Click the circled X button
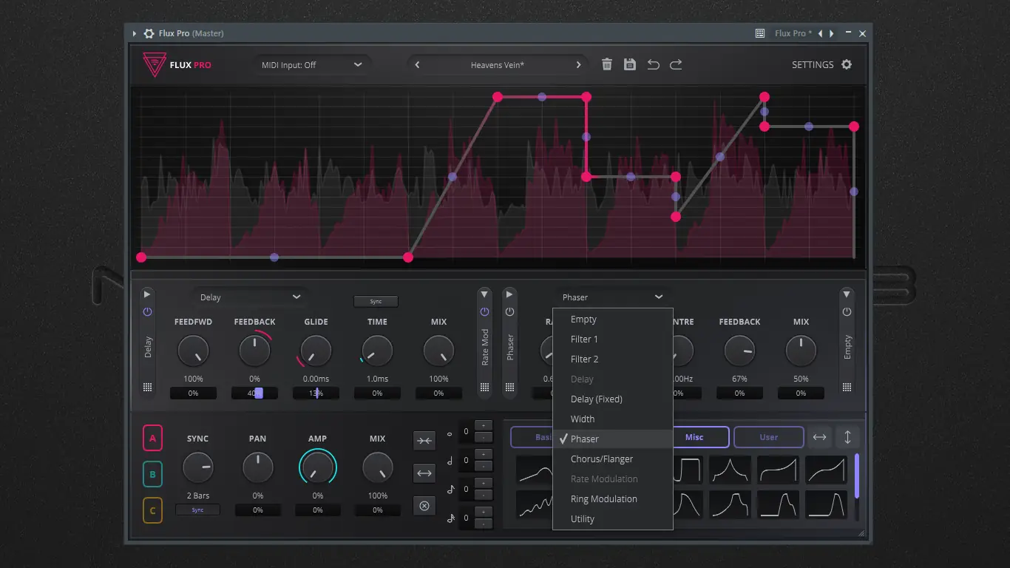 424,506
